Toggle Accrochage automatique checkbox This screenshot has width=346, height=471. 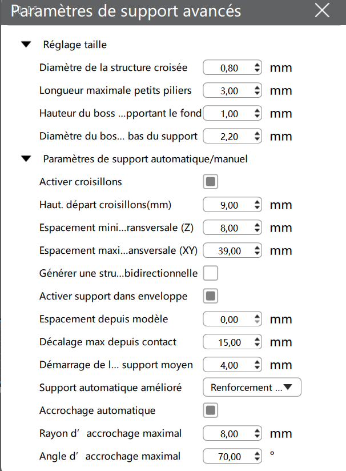[211, 410]
